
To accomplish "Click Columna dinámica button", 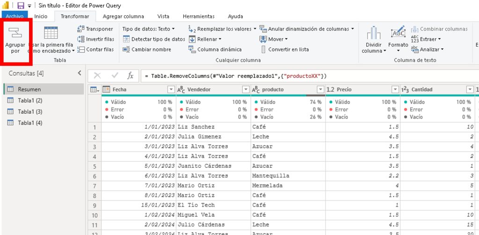I will (215, 49).
